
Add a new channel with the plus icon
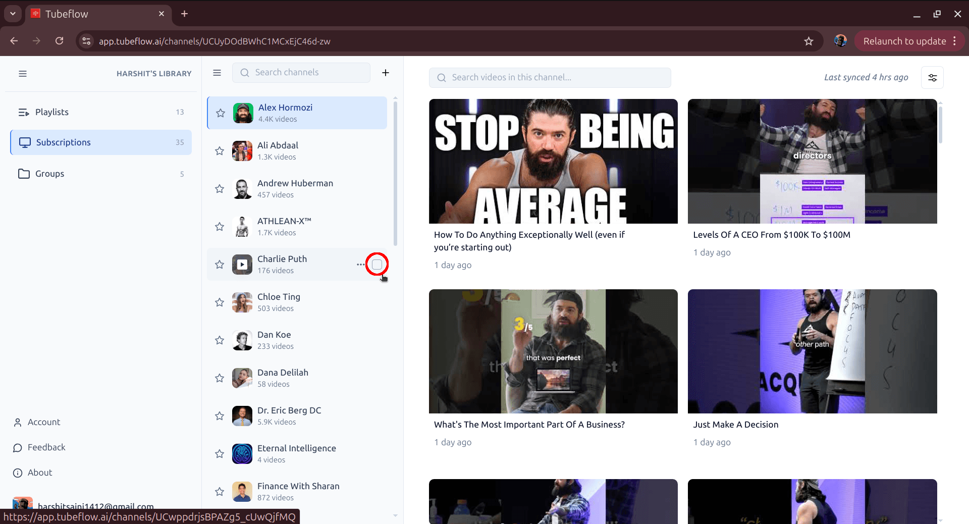coord(385,73)
